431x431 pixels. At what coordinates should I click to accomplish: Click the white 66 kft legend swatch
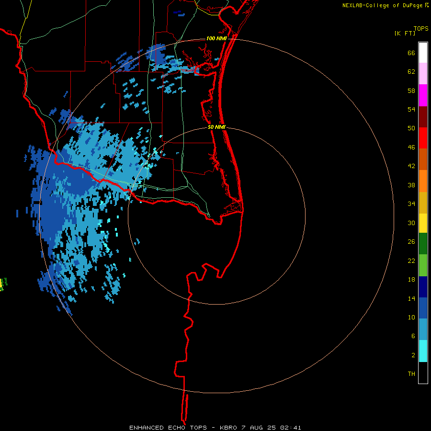(423, 53)
